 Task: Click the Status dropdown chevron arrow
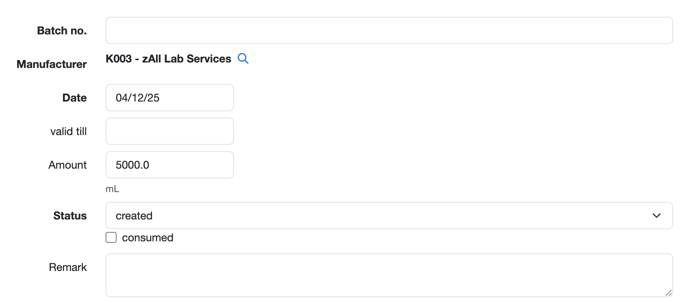pos(656,216)
